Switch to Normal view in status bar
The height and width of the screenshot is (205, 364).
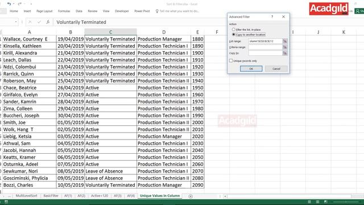[309, 202]
